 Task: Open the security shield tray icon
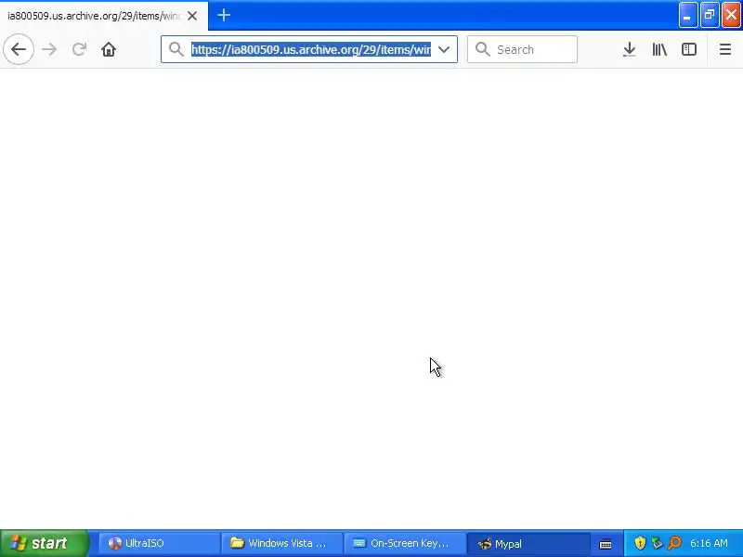(640, 543)
